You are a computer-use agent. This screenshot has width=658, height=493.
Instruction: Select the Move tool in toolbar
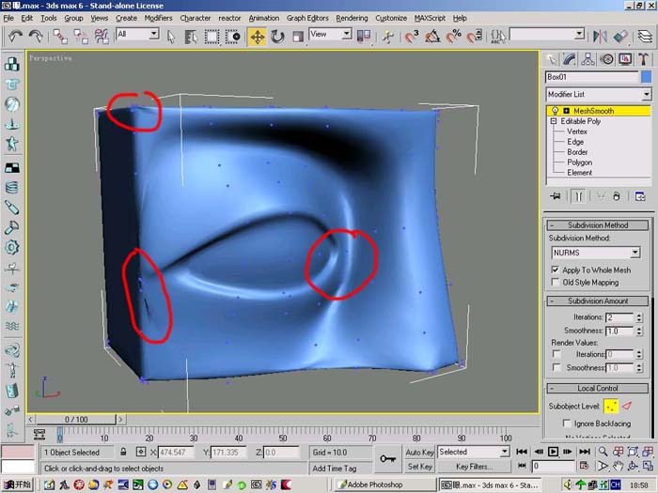[257, 37]
